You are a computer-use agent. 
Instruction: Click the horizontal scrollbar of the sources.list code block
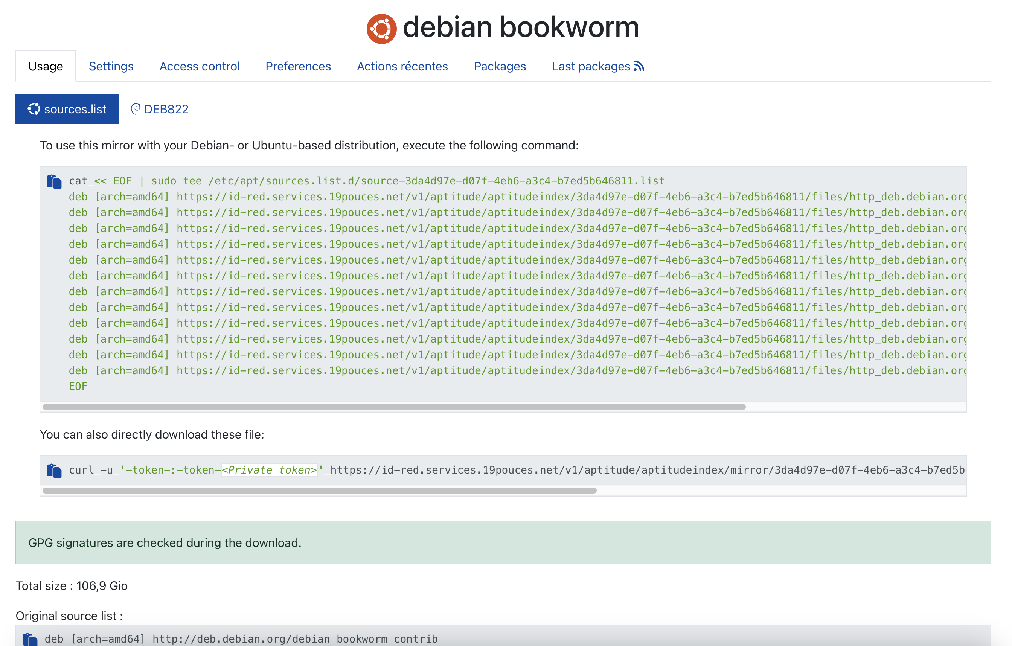pyautogui.click(x=394, y=407)
